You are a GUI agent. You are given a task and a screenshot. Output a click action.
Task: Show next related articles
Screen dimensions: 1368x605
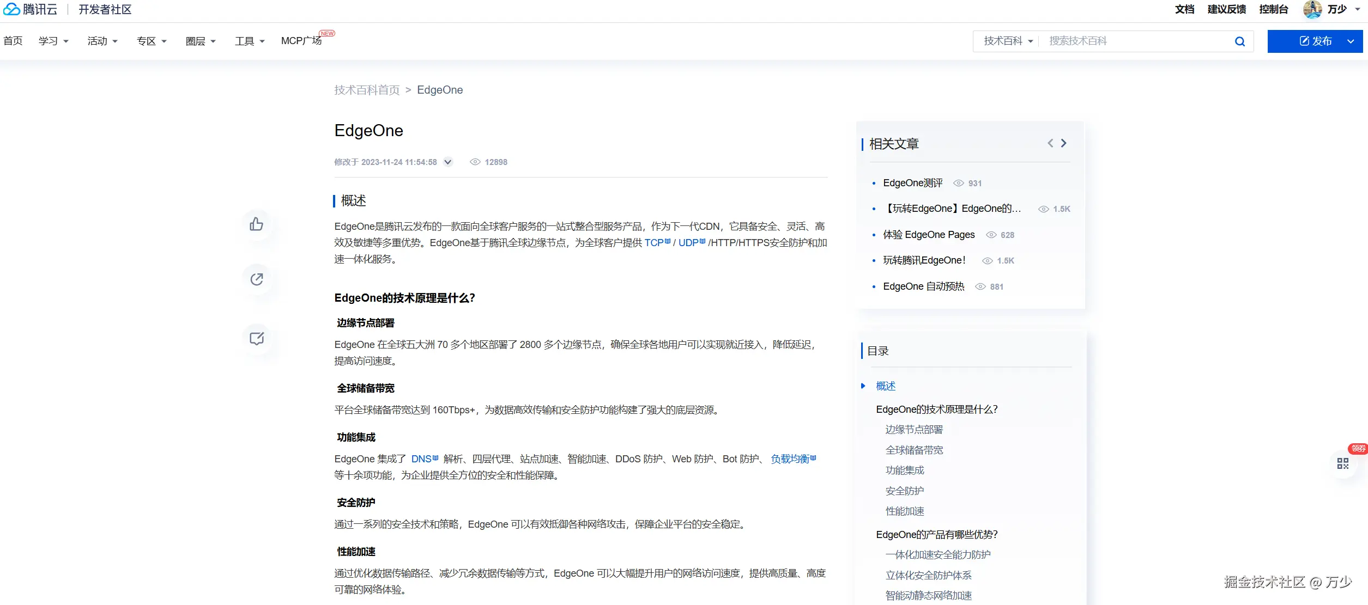1063,143
